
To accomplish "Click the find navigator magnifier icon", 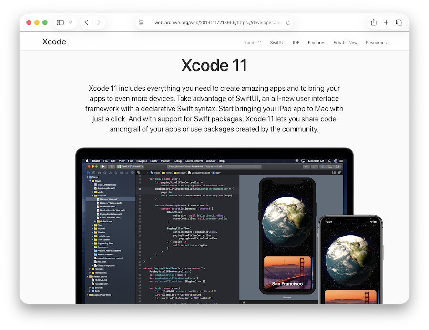I will [105, 173].
